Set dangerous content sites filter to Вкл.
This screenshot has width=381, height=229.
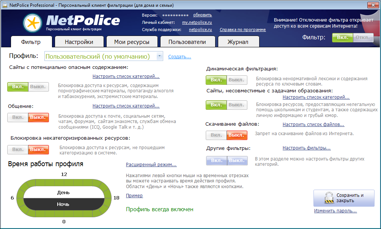click(18, 87)
